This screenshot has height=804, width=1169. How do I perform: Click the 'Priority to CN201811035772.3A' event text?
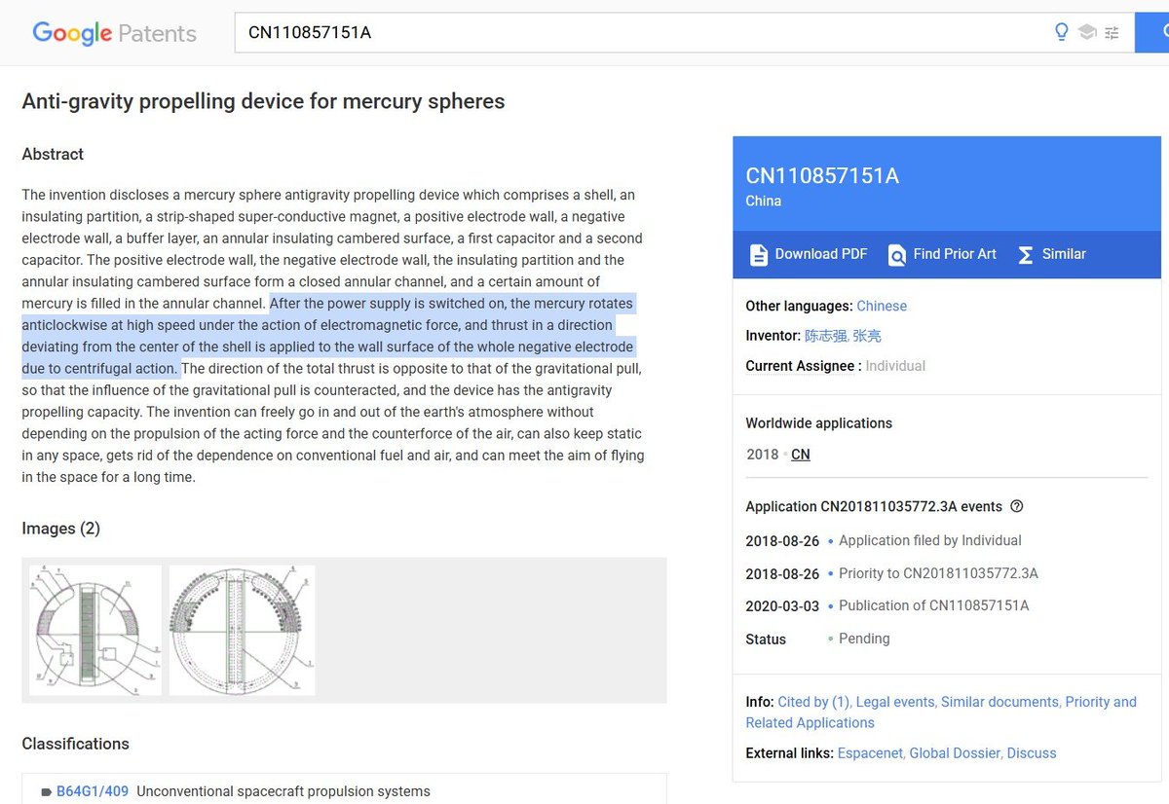(938, 573)
